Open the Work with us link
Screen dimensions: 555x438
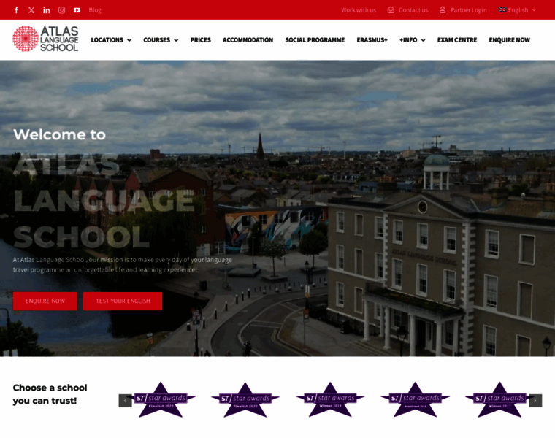pos(359,10)
